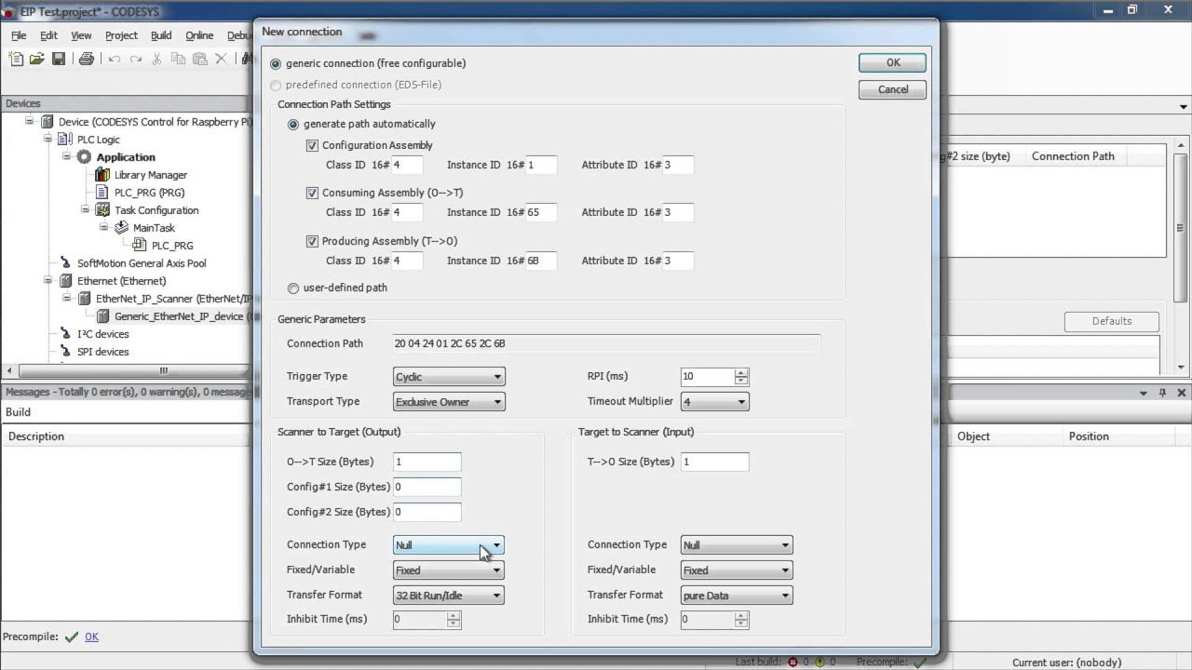Open a project with the Open toolbar icon
Image resolution: width=1192 pixels, height=670 pixels.
tap(35, 58)
